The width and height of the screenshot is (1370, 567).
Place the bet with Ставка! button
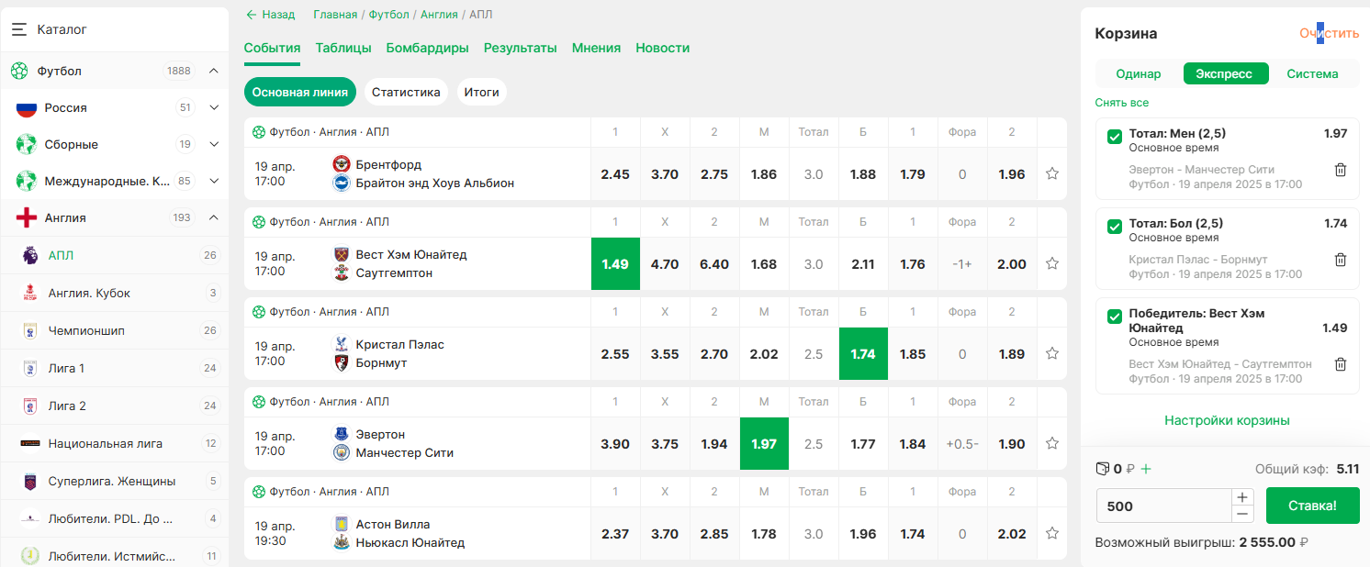pos(1312,506)
